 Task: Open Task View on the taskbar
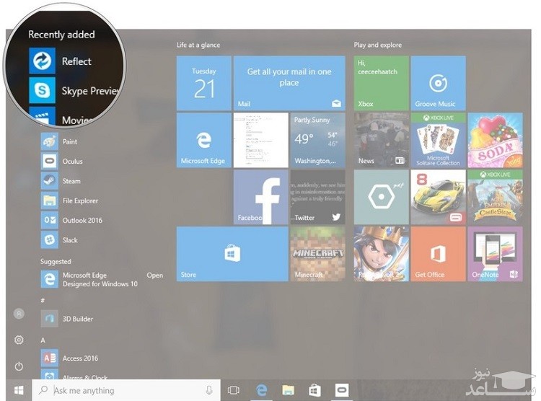(233, 390)
